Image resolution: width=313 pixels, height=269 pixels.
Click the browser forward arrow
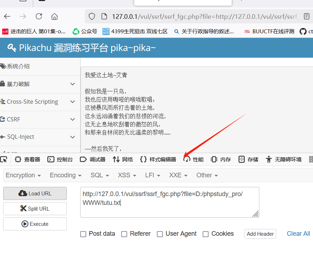[23, 16]
